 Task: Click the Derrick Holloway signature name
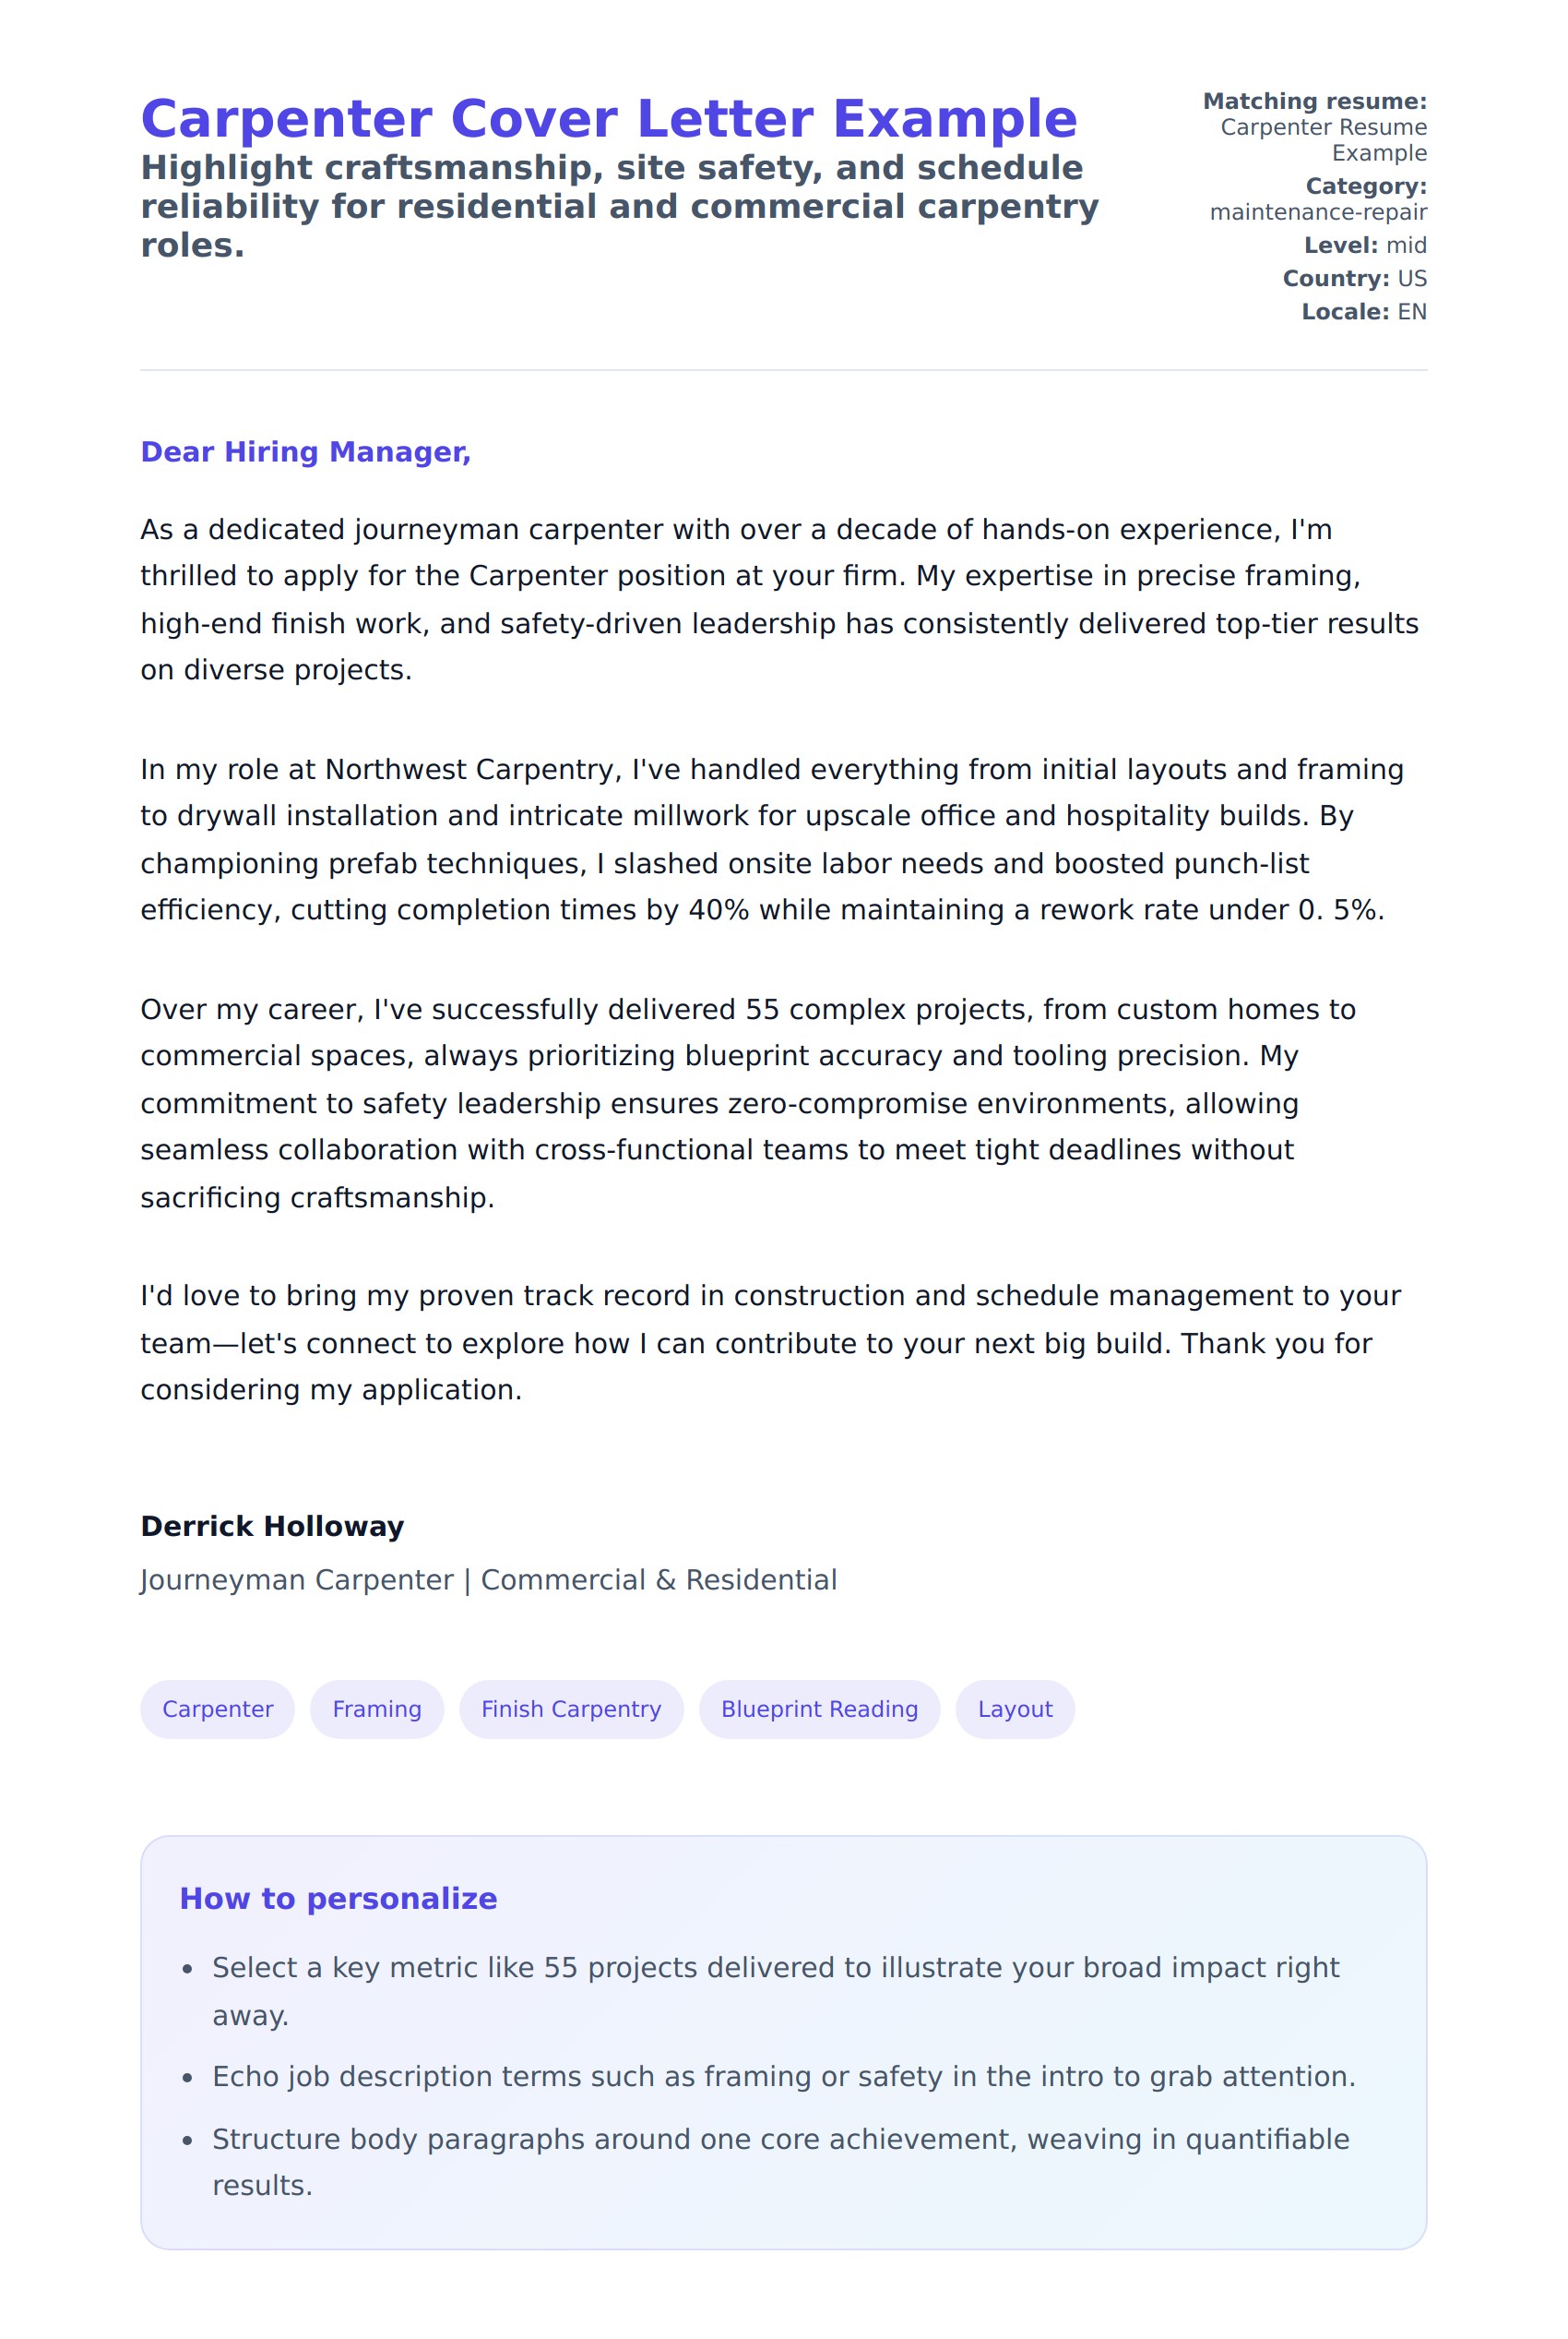(272, 1527)
